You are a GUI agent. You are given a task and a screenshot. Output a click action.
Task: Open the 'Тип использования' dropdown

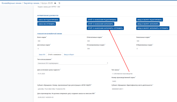click(x=73, y=63)
